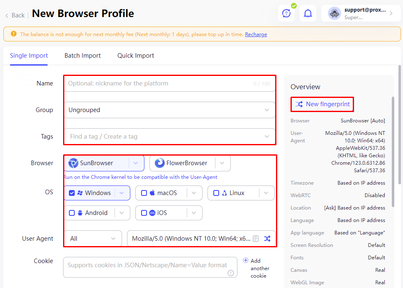Open User Agent list icon
Screen dimensions: 403x288
[x=256, y=239]
